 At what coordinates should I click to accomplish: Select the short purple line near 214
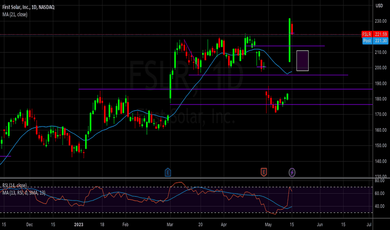point(285,46)
